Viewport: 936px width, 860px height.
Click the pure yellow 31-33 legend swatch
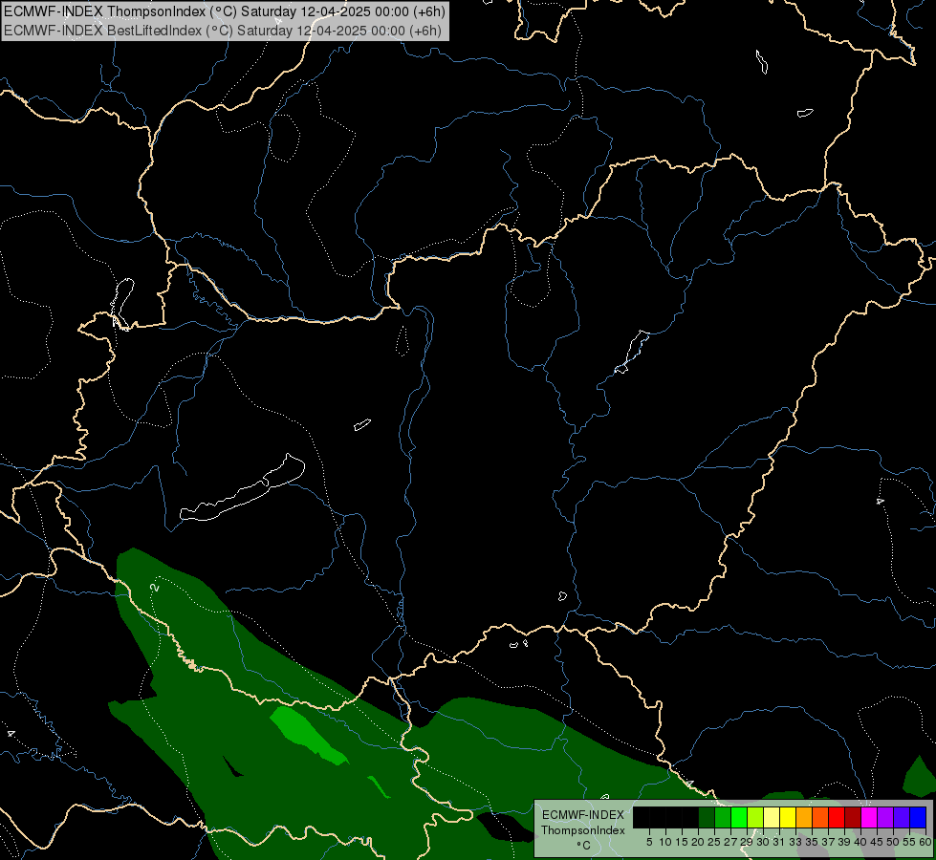click(788, 817)
